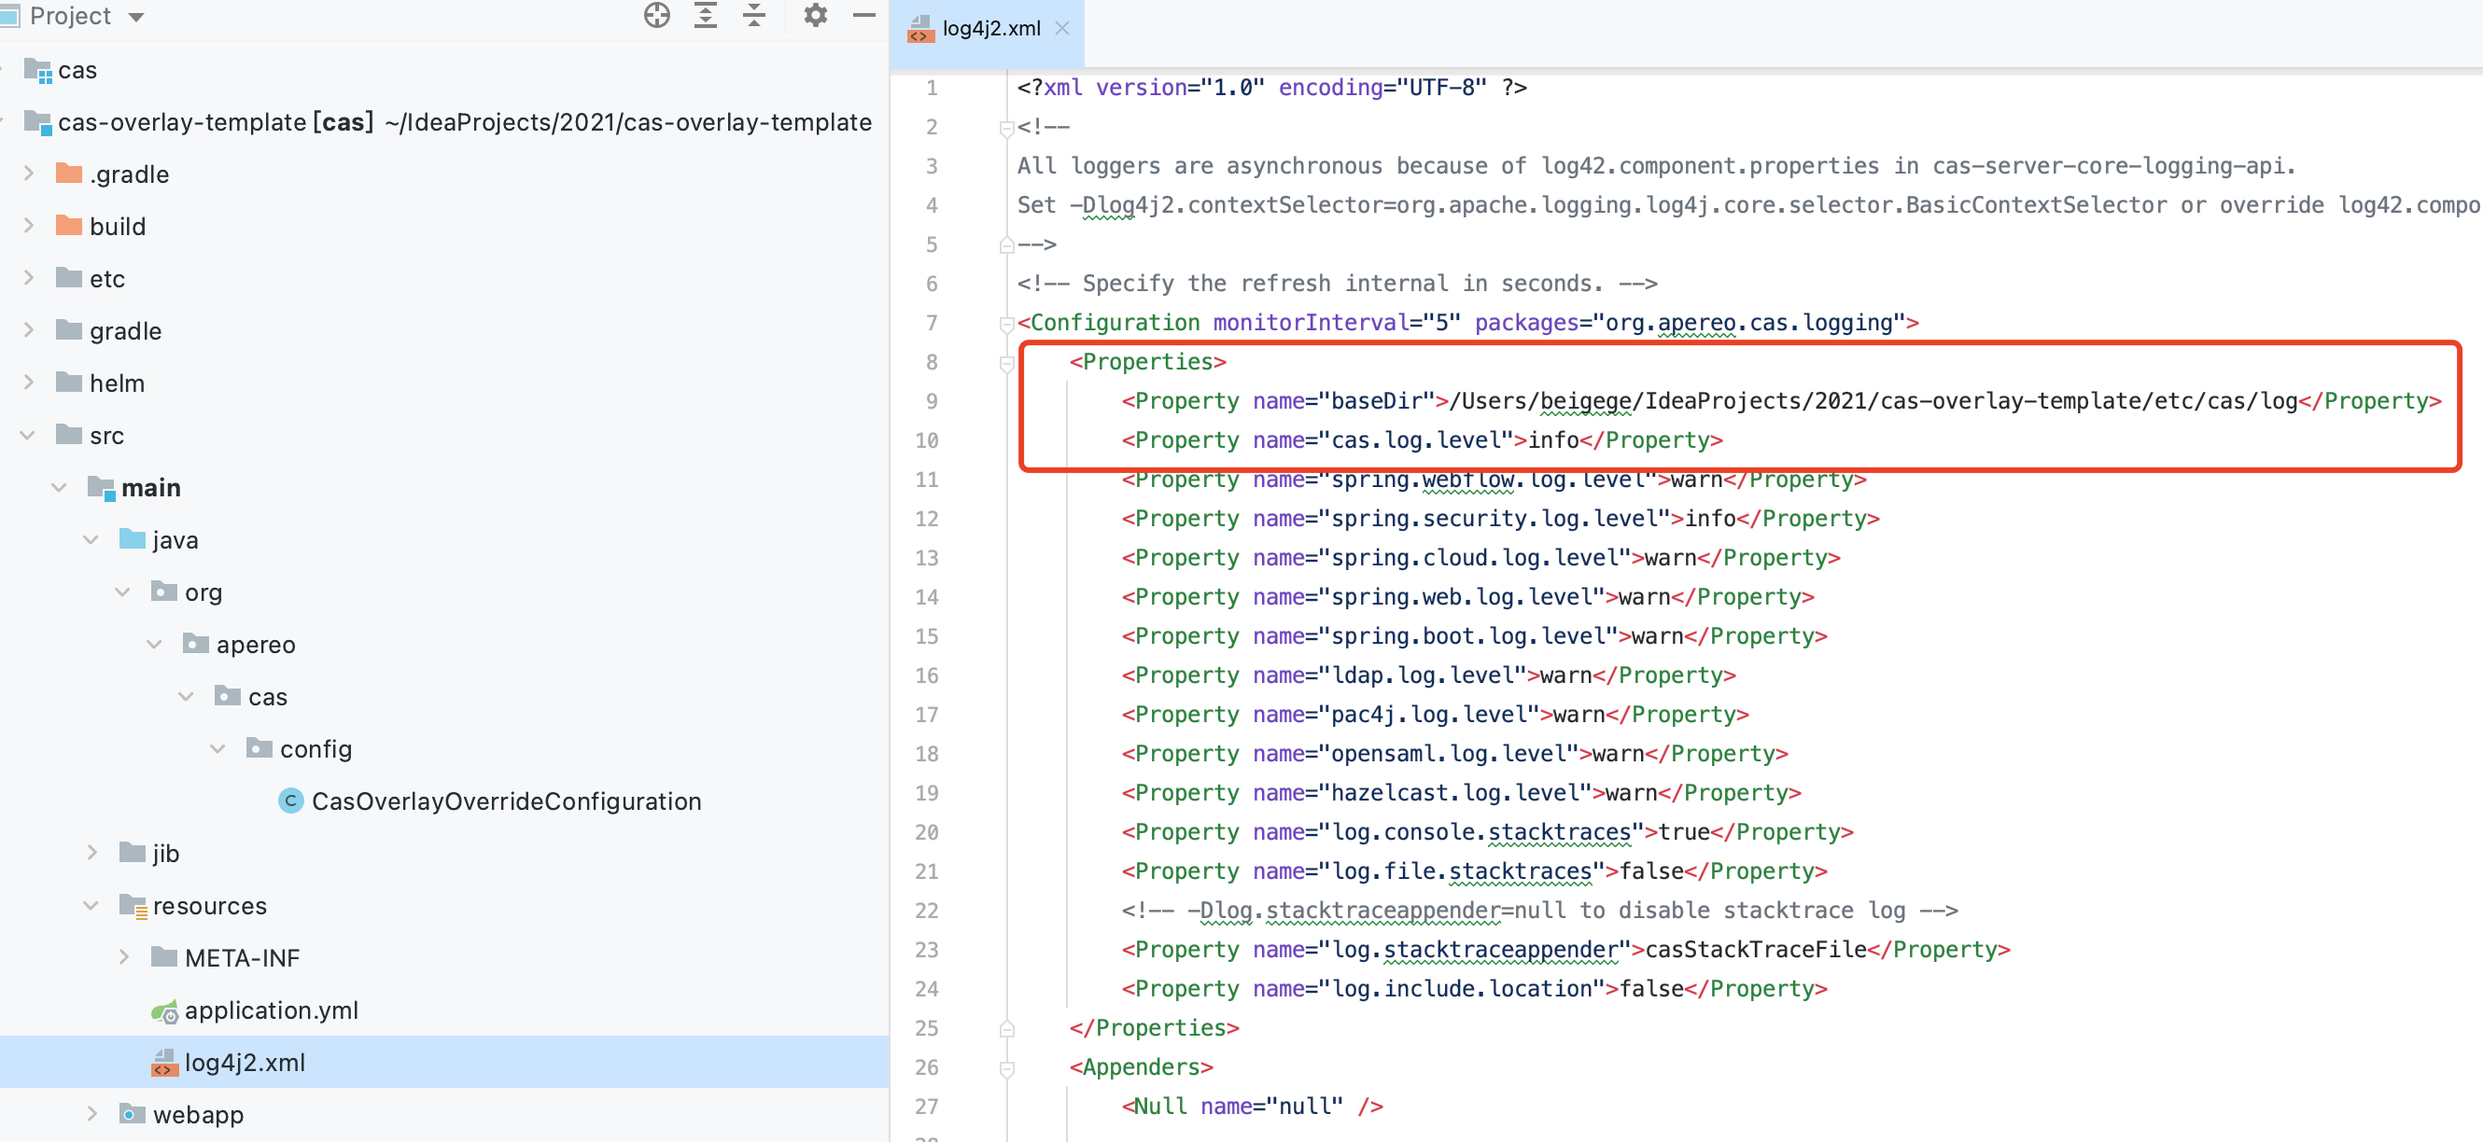The image size is (2483, 1142).
Task: Expand the helm folder chevron
Action: [x=29, y=383]
